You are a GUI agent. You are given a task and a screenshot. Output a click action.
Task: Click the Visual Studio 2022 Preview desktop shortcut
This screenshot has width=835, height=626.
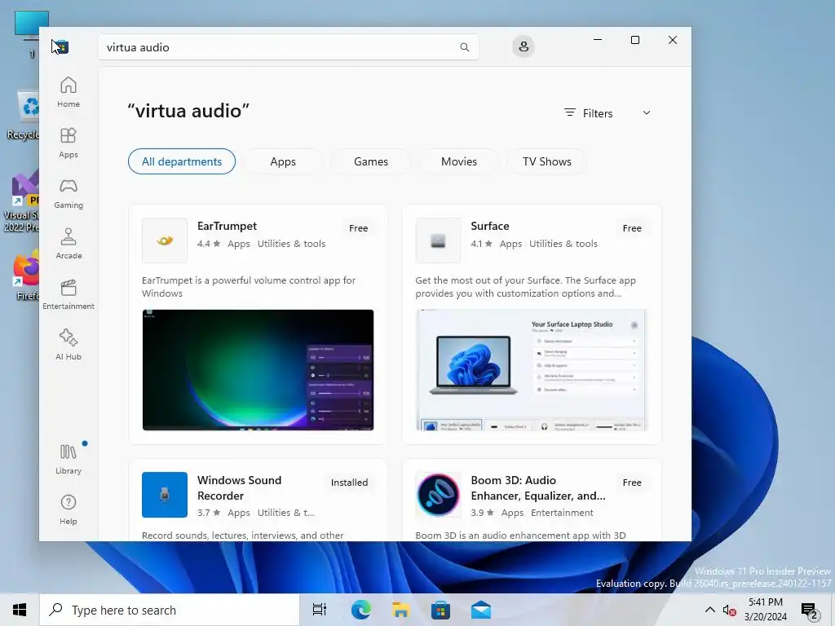[21, 202]
